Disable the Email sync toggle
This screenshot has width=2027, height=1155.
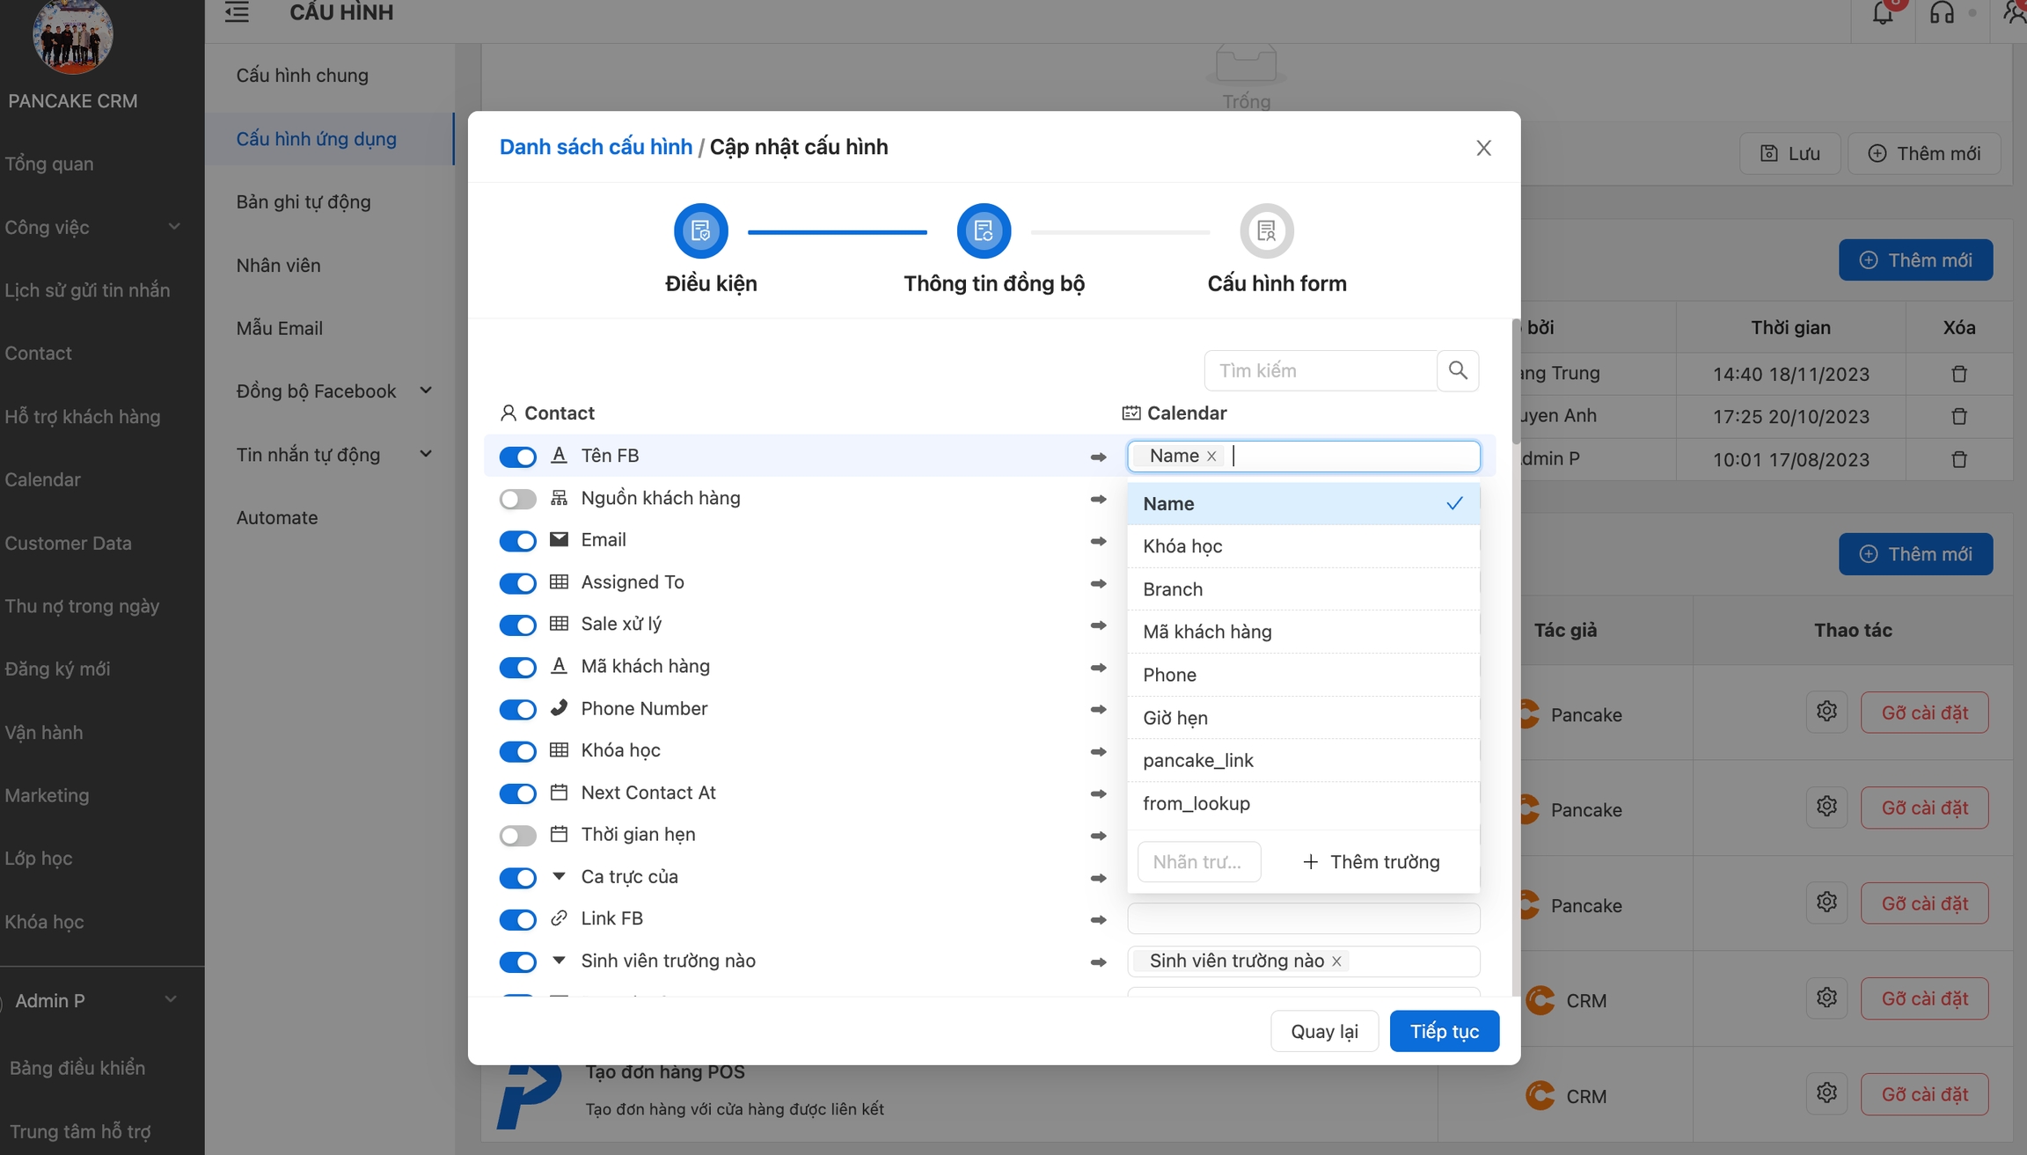[517, 540]
